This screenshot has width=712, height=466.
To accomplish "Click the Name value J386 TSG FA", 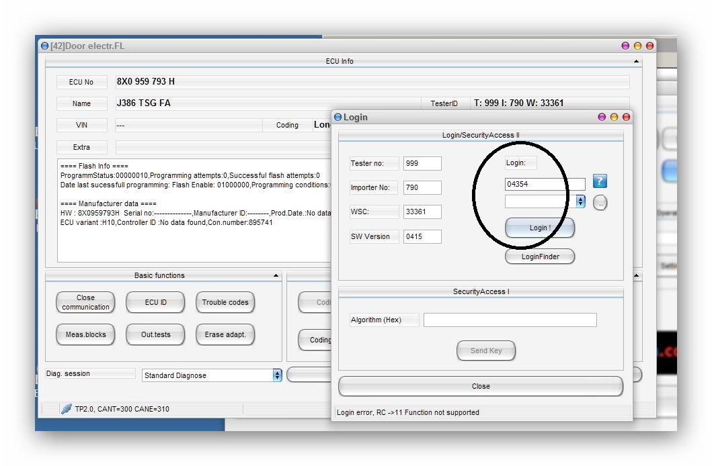I will click(143, 103).
